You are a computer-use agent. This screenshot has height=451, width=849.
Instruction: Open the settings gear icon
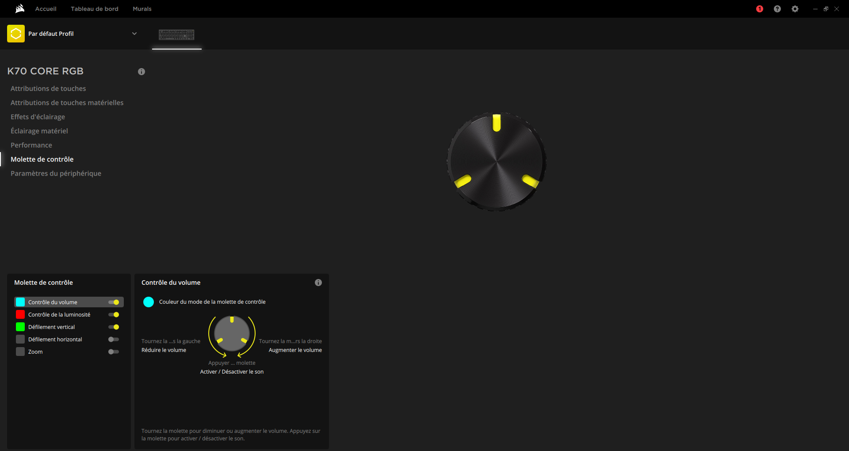[x=795, y=9]
